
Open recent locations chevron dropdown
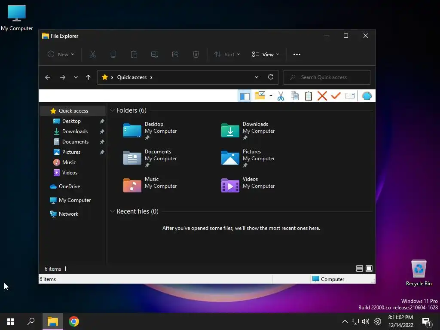pyautogui.click(x=76, y=77)
